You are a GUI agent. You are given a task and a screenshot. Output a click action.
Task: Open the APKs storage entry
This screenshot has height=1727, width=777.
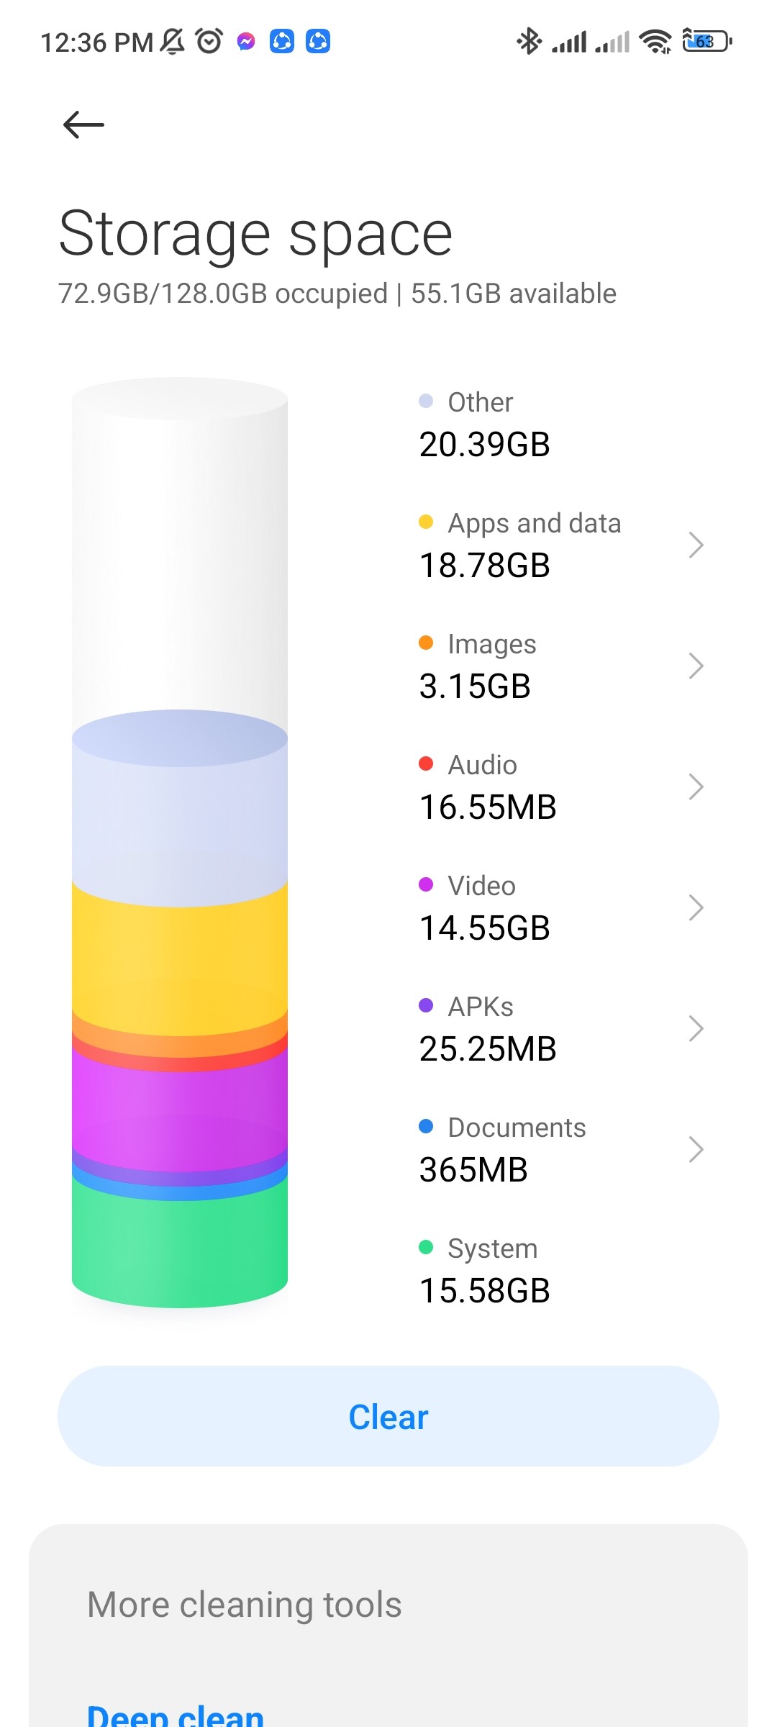[x=561, y=1028]
